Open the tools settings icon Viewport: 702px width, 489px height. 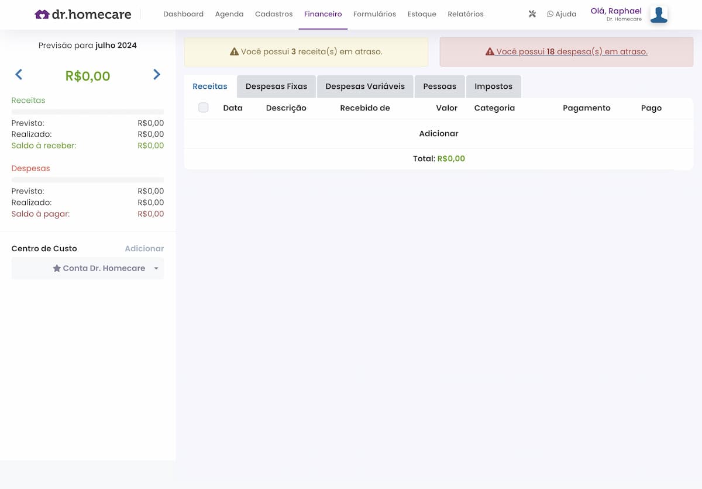532,14
